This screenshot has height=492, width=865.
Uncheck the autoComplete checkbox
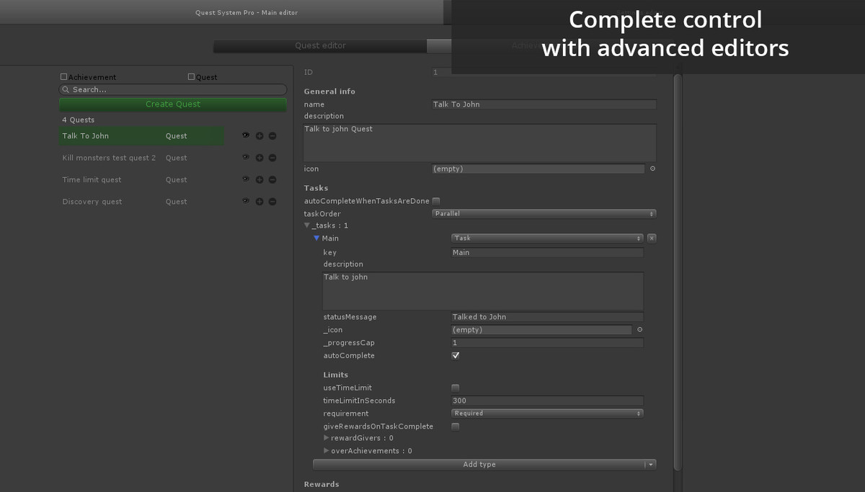coord(456,356)
